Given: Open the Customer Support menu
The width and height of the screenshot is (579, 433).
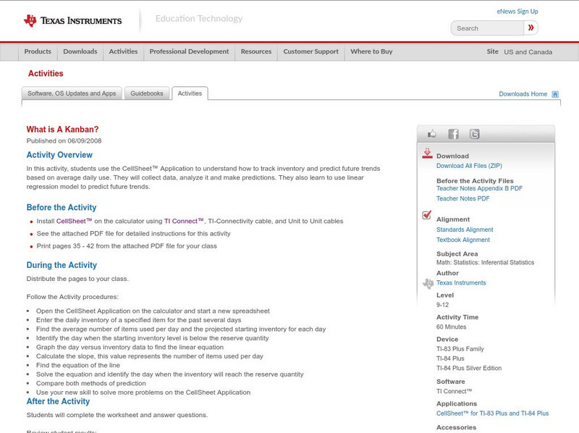Looking at the screenshot, I should (311, 51).
